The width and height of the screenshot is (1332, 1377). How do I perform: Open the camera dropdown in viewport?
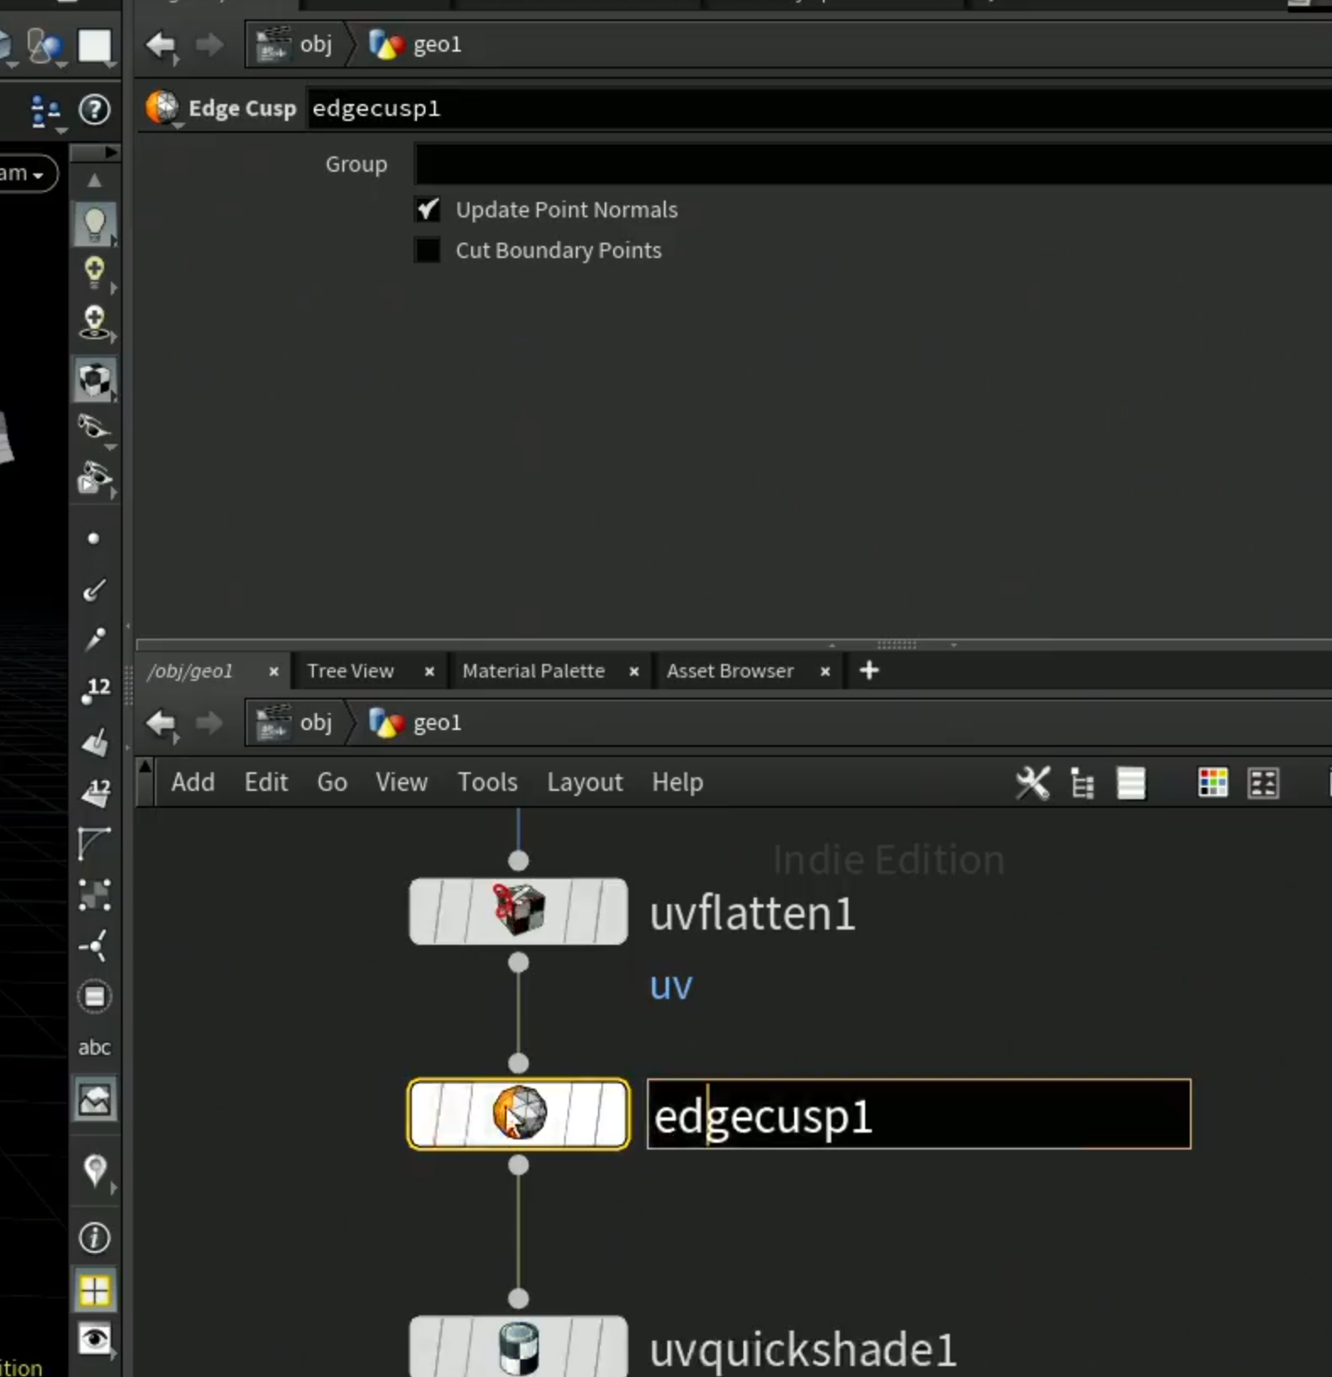click(x=25, y=173)
